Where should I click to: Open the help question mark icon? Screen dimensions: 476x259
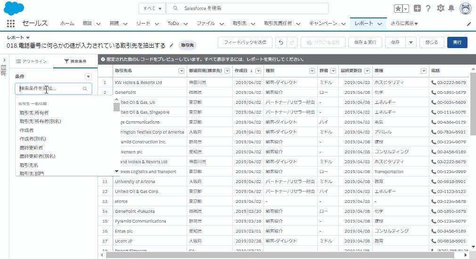[428, 8]
